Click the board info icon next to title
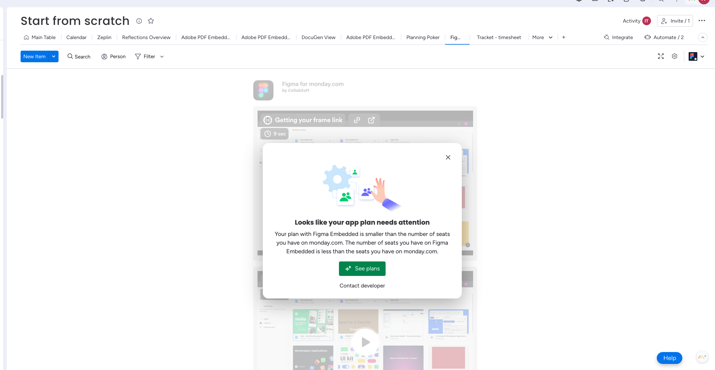Screen dimensions: 715x370 coord(139,21)
